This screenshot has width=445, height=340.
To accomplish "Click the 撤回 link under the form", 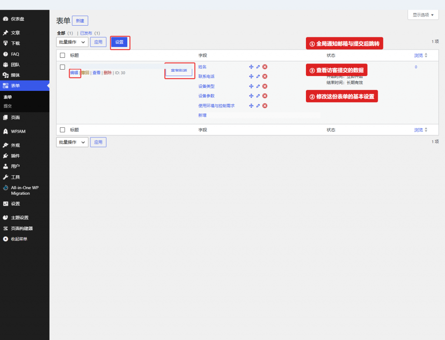I will pyautogui.click(x=85, y=73).
